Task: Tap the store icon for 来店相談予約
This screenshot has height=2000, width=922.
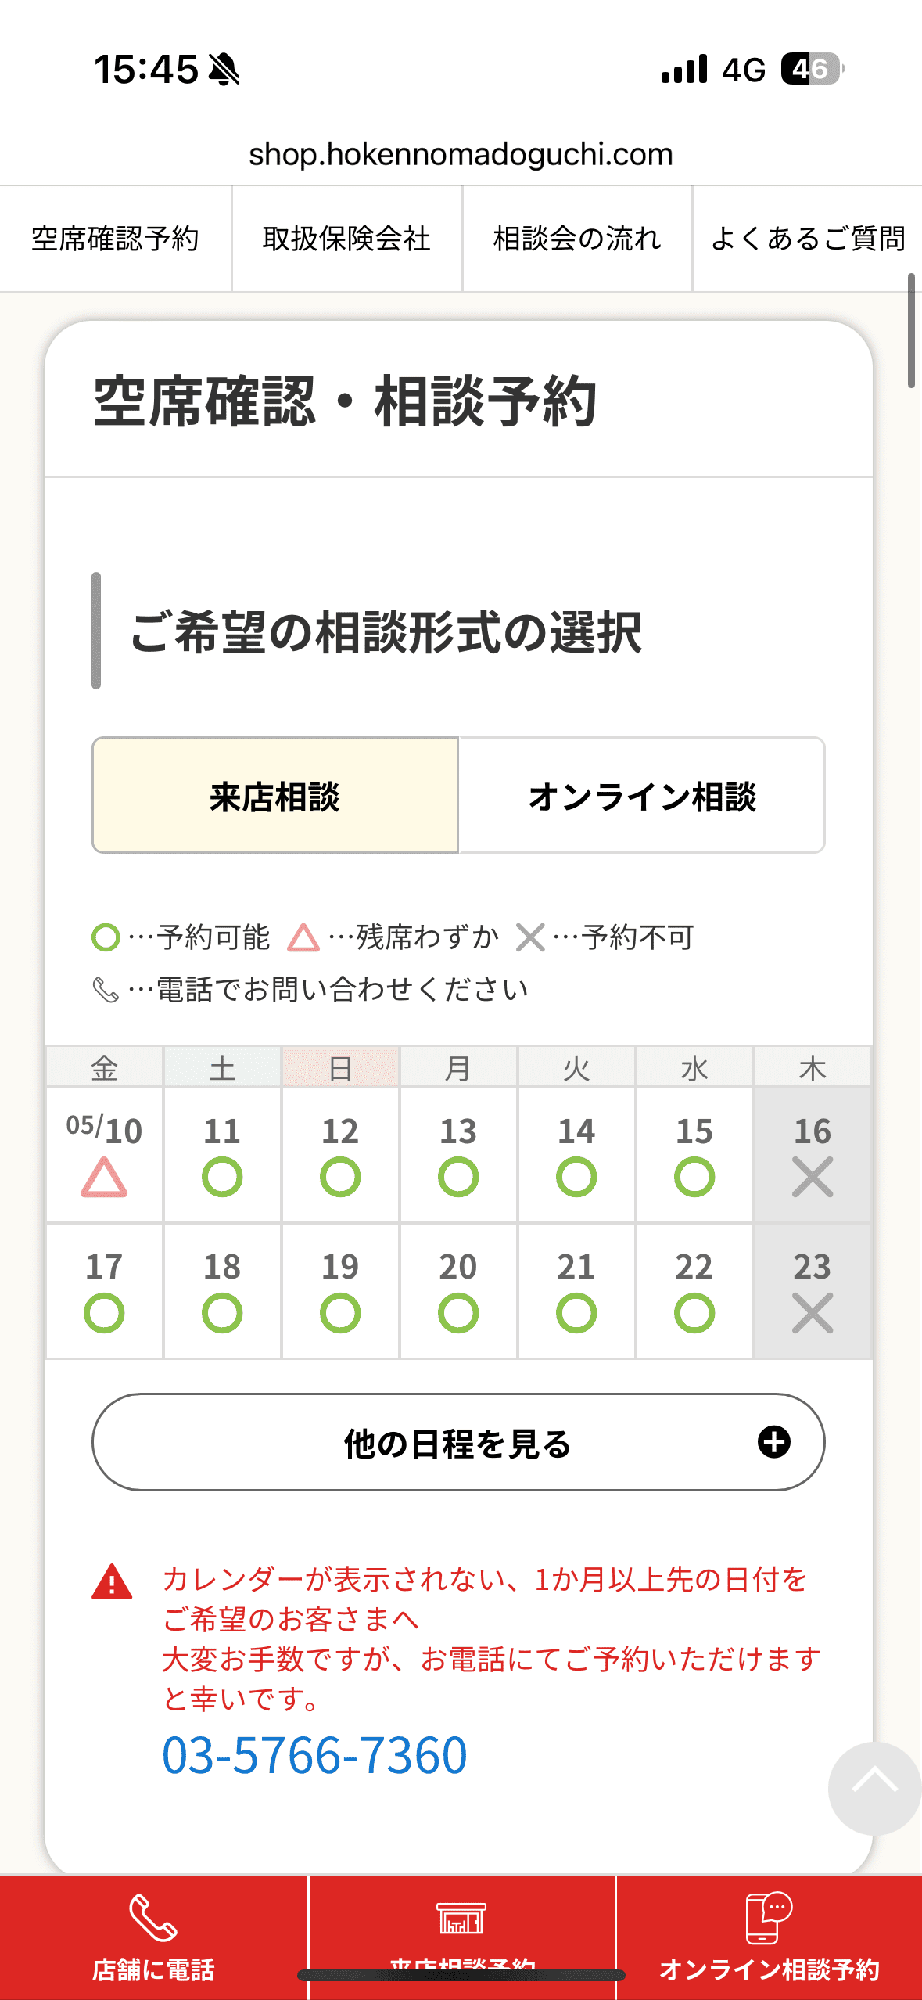Action: 461,1919
